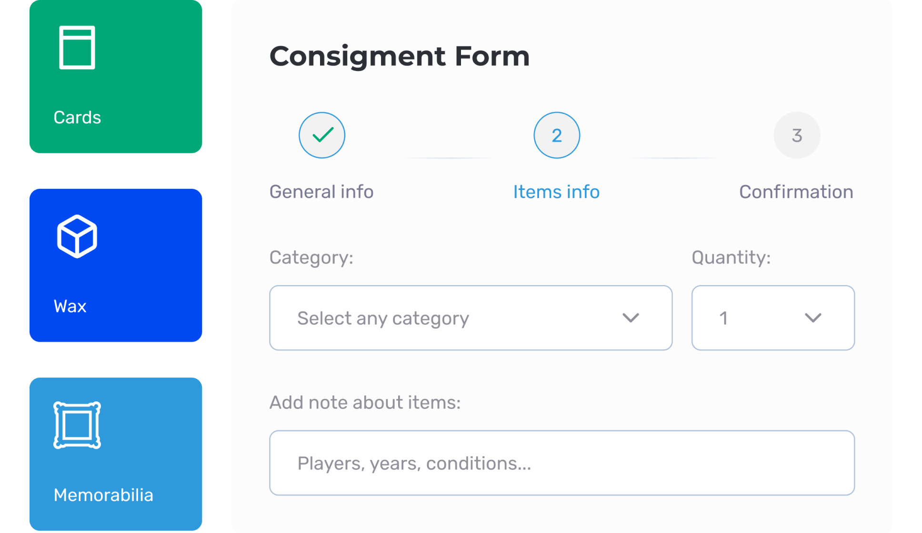This screenshot has height=533, width=922.
Task: Jump to the Confirmation step label
Action: [796, 192]
